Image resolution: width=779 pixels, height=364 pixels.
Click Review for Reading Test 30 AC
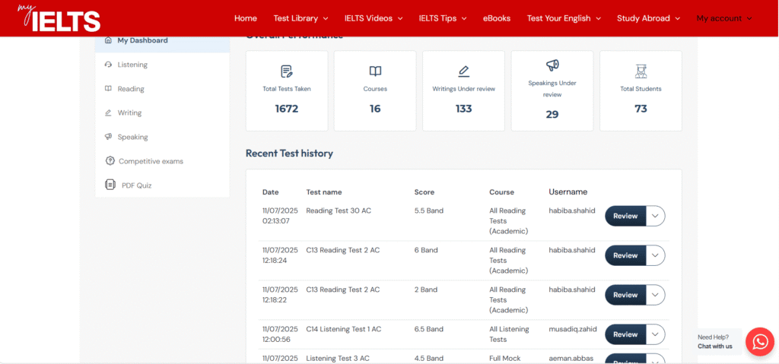(x=625, y=216)
